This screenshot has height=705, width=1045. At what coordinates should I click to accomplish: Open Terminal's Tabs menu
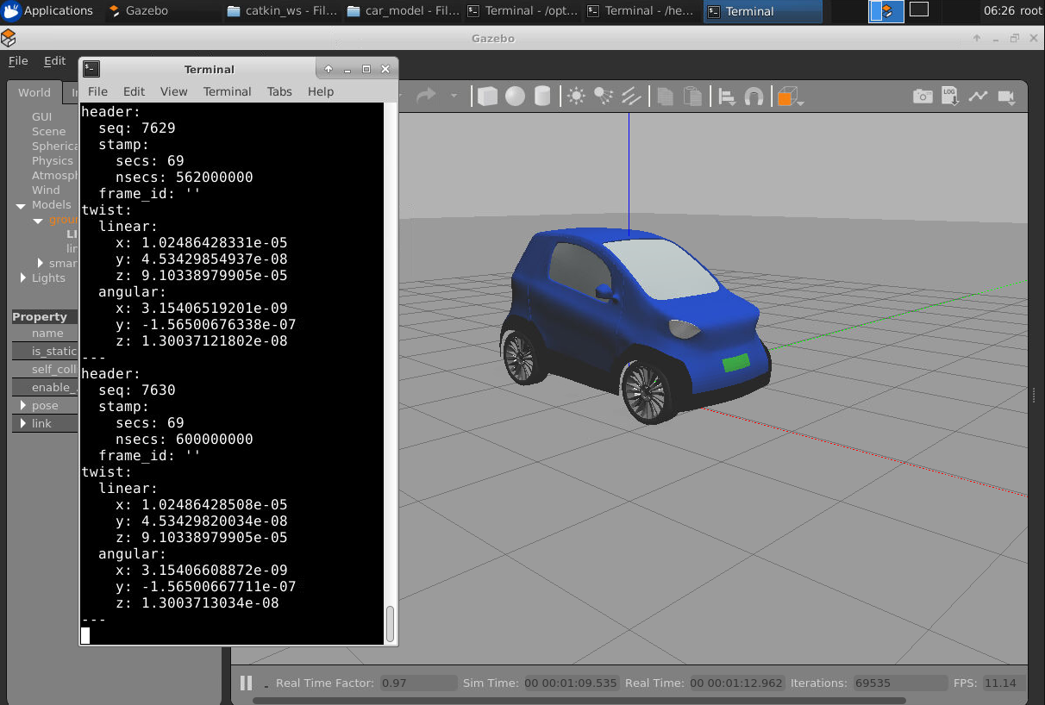tap(279, 91)
